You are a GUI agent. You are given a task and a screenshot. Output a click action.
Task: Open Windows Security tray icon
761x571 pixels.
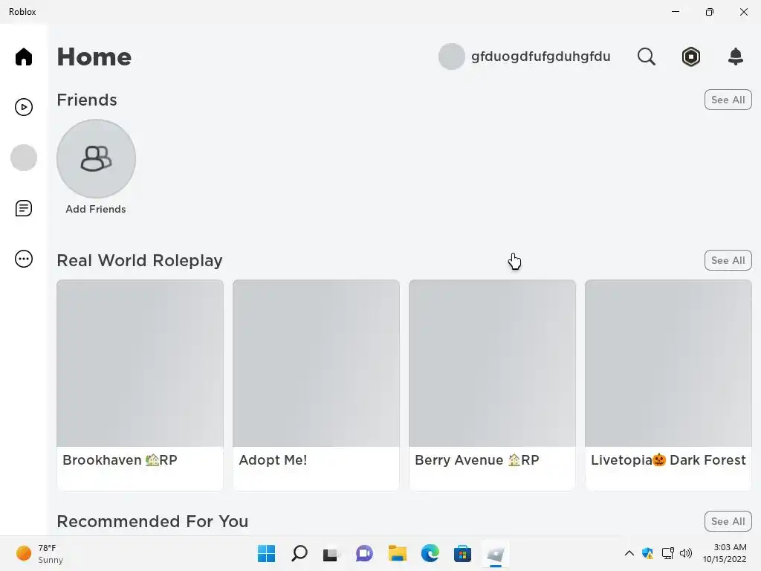coord(647,553)
